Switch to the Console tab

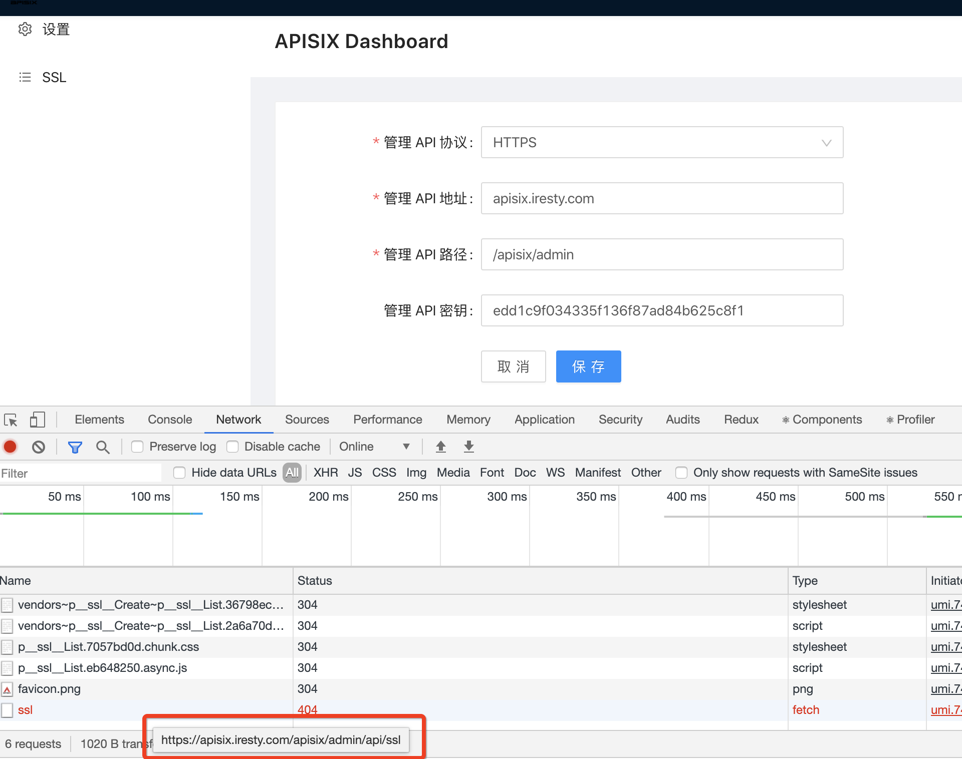(170, 420)
